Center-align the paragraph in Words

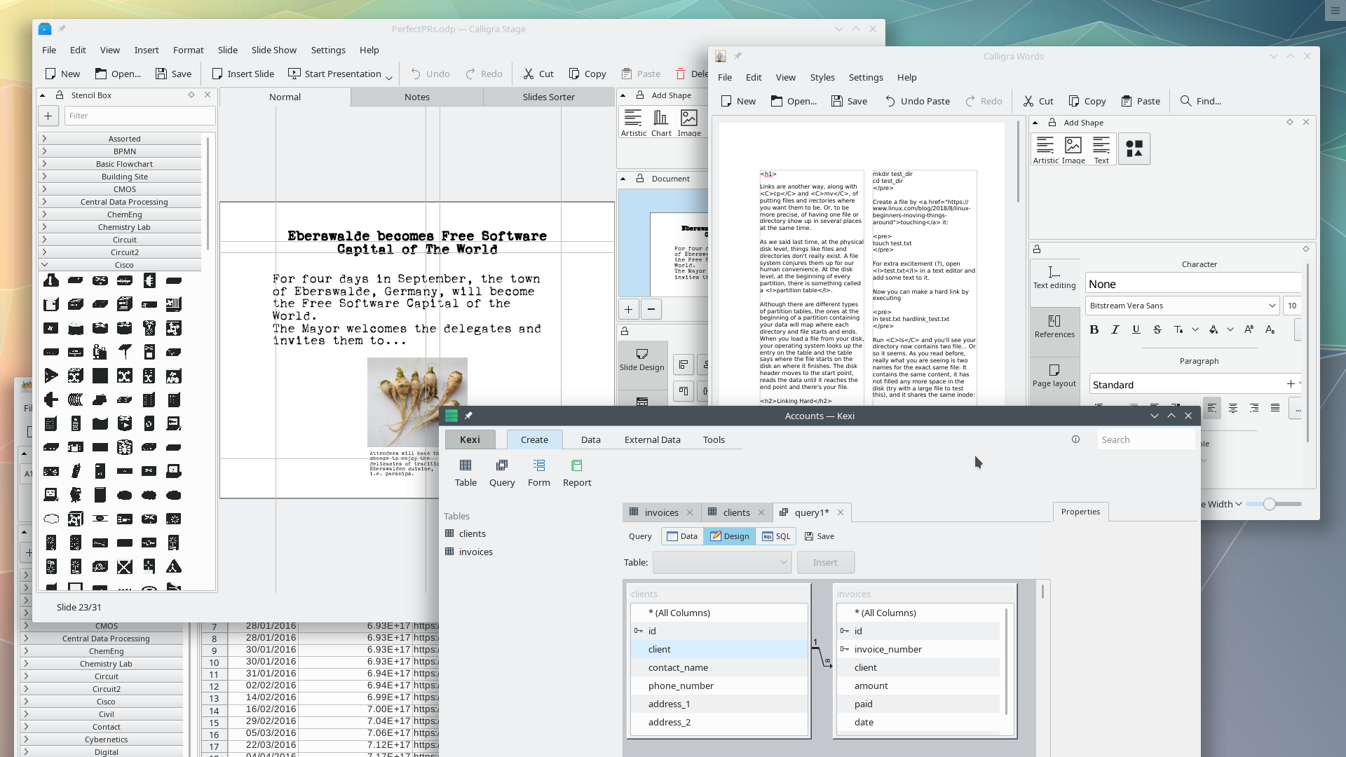point(1233,408)
